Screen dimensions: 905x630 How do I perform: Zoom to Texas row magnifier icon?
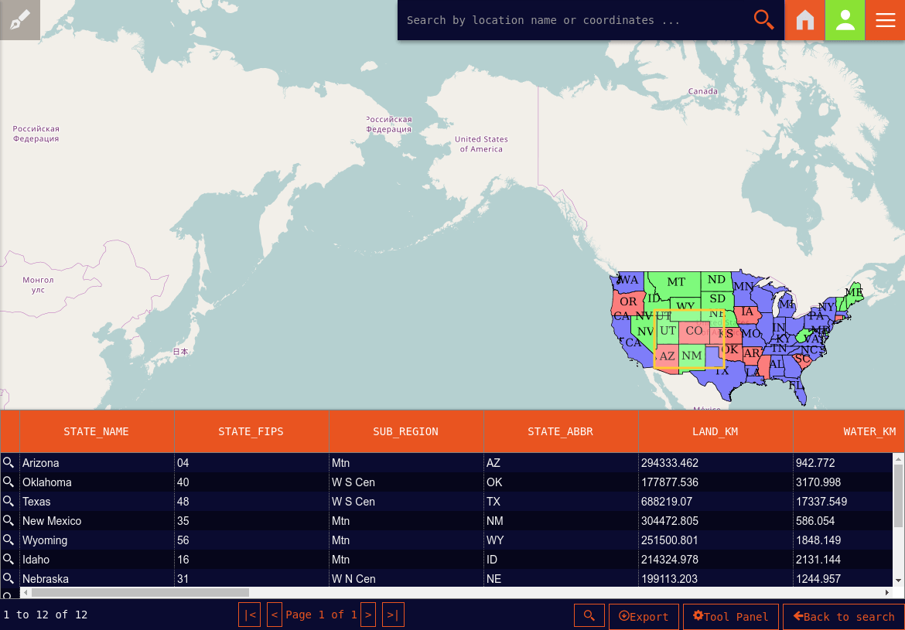[9, 502]
